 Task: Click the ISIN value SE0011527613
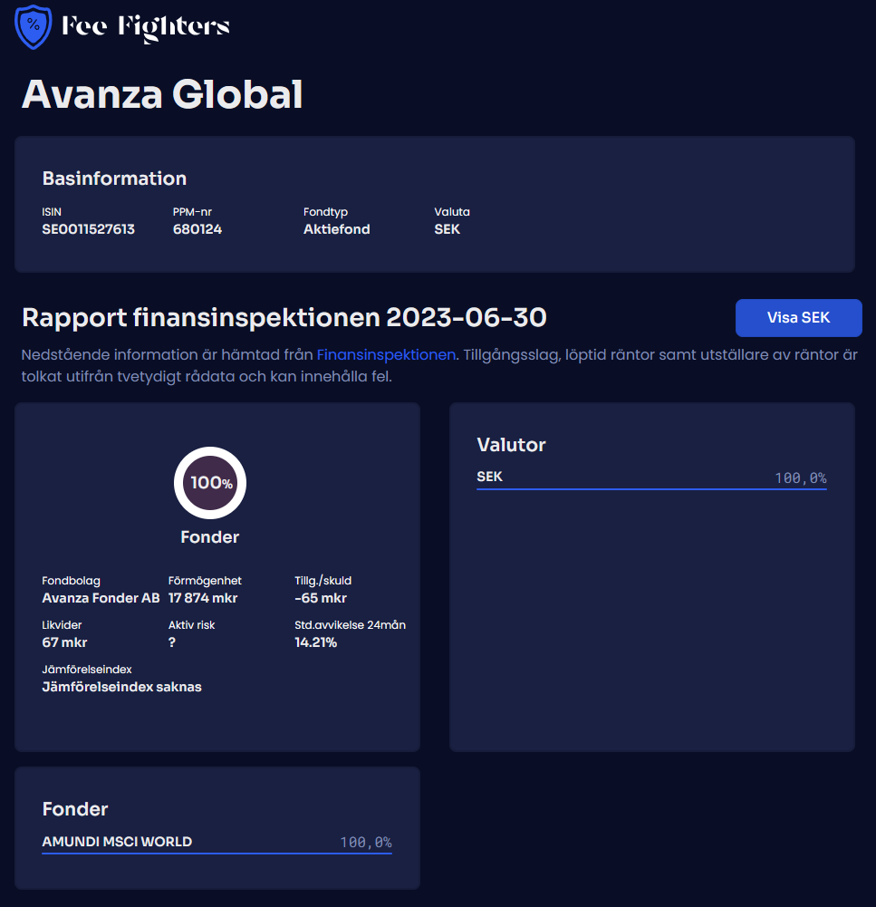(x=88, y=229)
